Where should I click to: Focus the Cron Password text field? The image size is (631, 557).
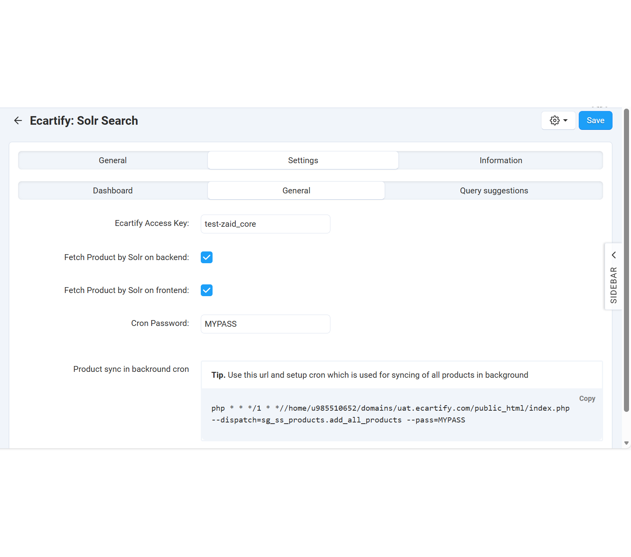coord(265,324)
